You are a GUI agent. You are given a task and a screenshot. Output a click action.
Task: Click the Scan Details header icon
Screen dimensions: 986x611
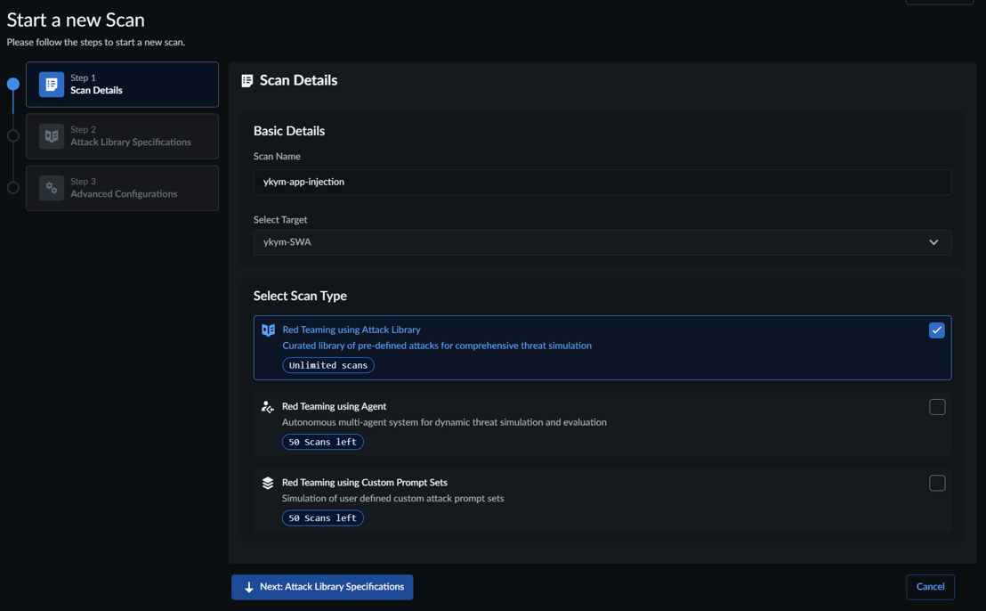coord(247,81)
